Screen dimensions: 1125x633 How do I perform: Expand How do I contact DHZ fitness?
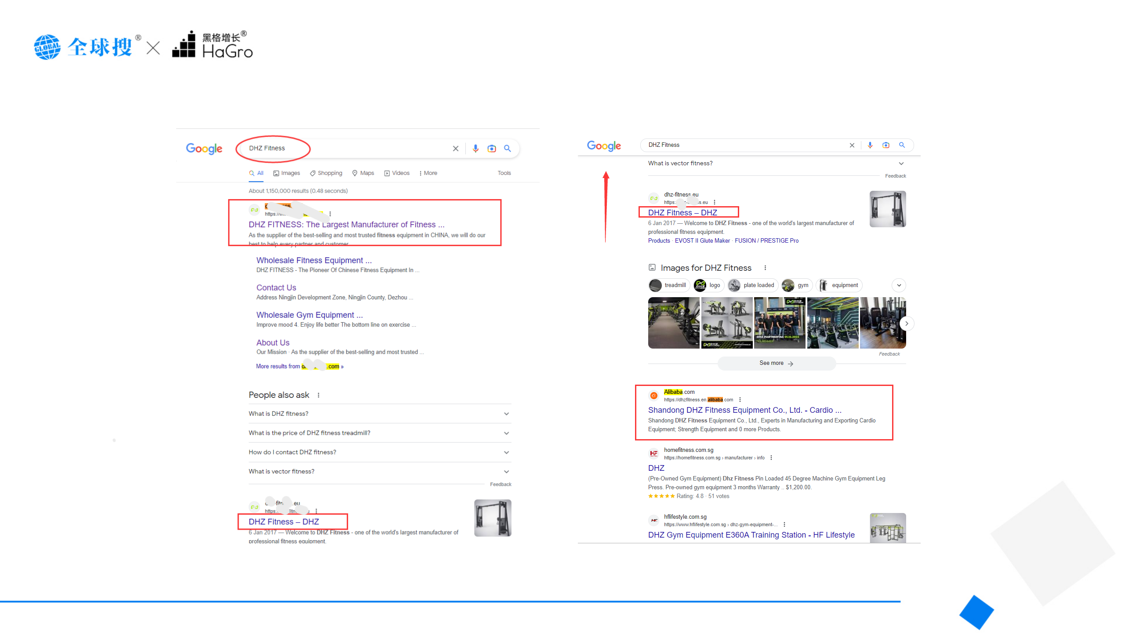click(x=380, y=452)
